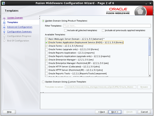Screen dimensions: 154x116
Task: Click the Configuration Summary step node icon
Action: point(4,32)
